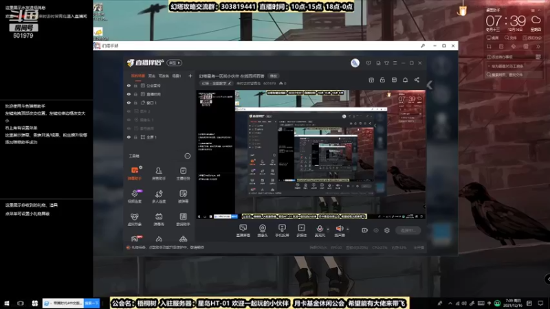Show the hidden 图片 2 layer
The width and height of the screenshot is (550, 309).
(129, 111)
